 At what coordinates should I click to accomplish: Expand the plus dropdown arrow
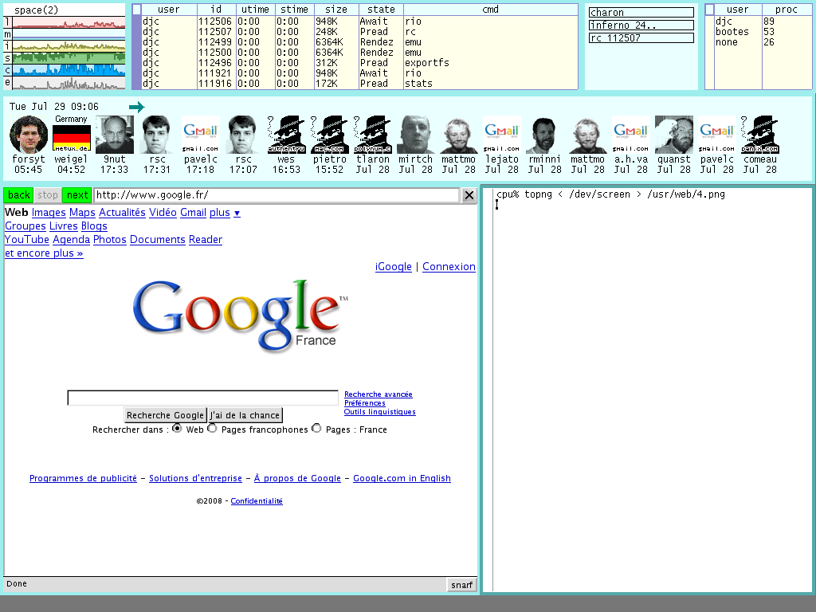[237, 213]
